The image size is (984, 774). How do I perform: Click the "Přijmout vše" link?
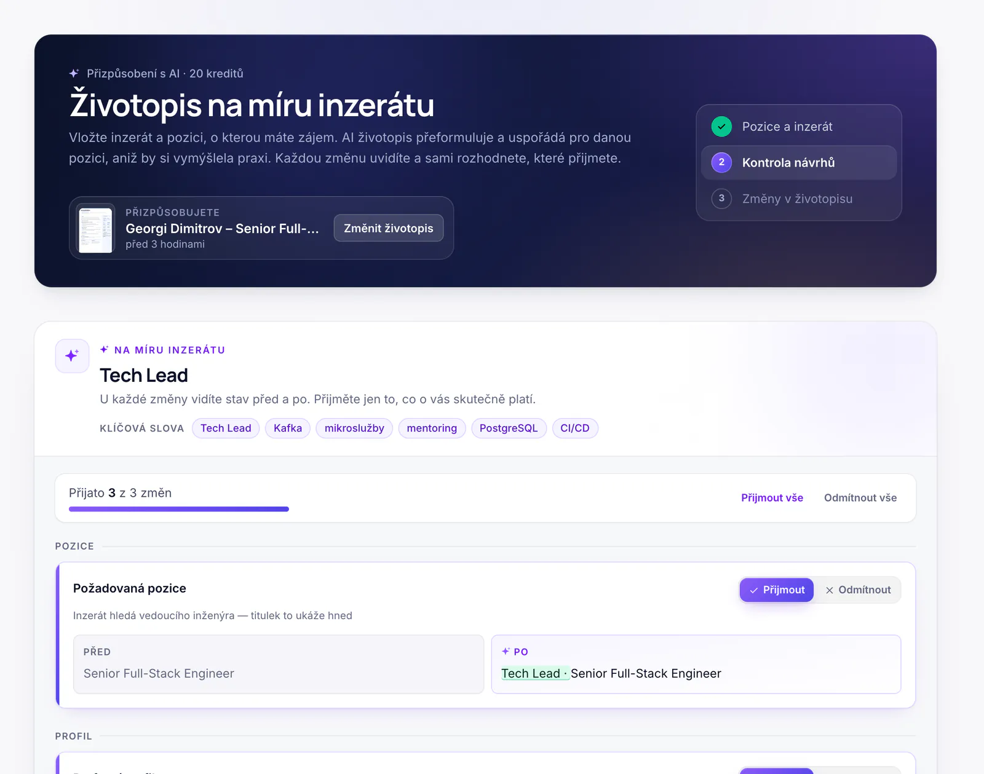coord(772,498)
